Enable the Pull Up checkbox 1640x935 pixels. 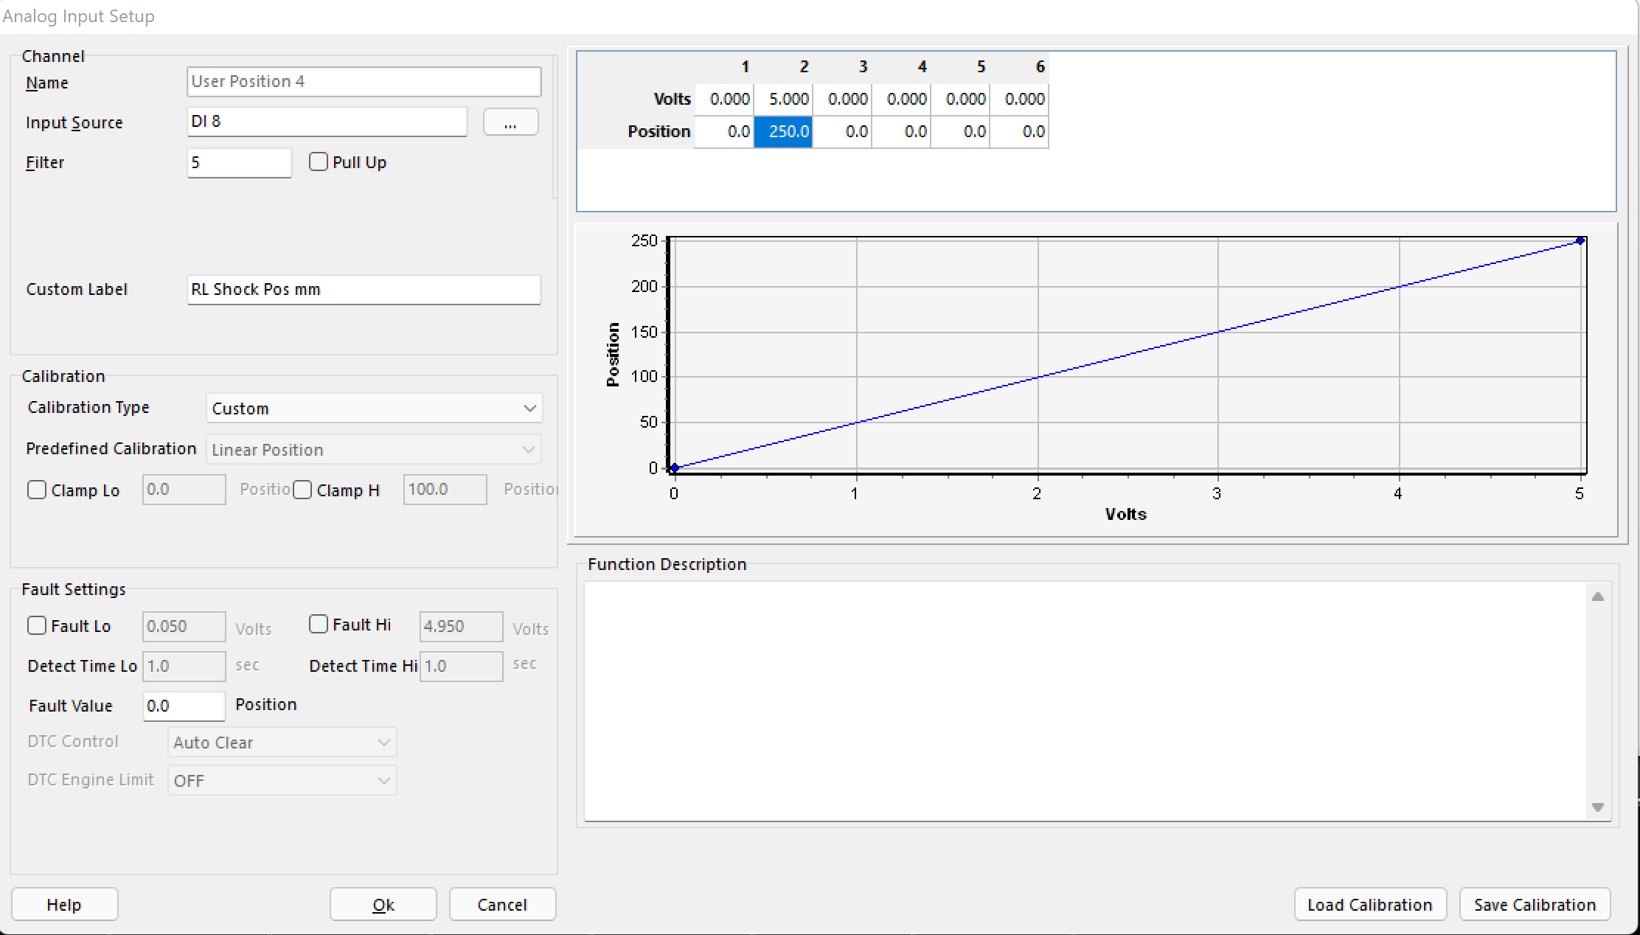(319, 162)
